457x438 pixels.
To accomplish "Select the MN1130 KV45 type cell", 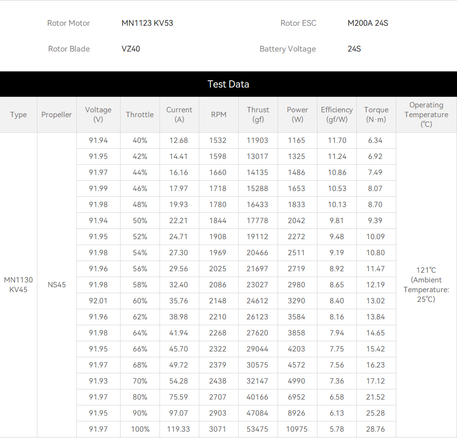I will pos(18,285).
